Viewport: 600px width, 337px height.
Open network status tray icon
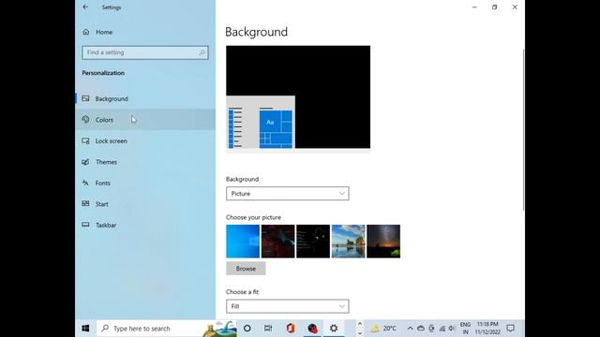(x=442, y=329)
